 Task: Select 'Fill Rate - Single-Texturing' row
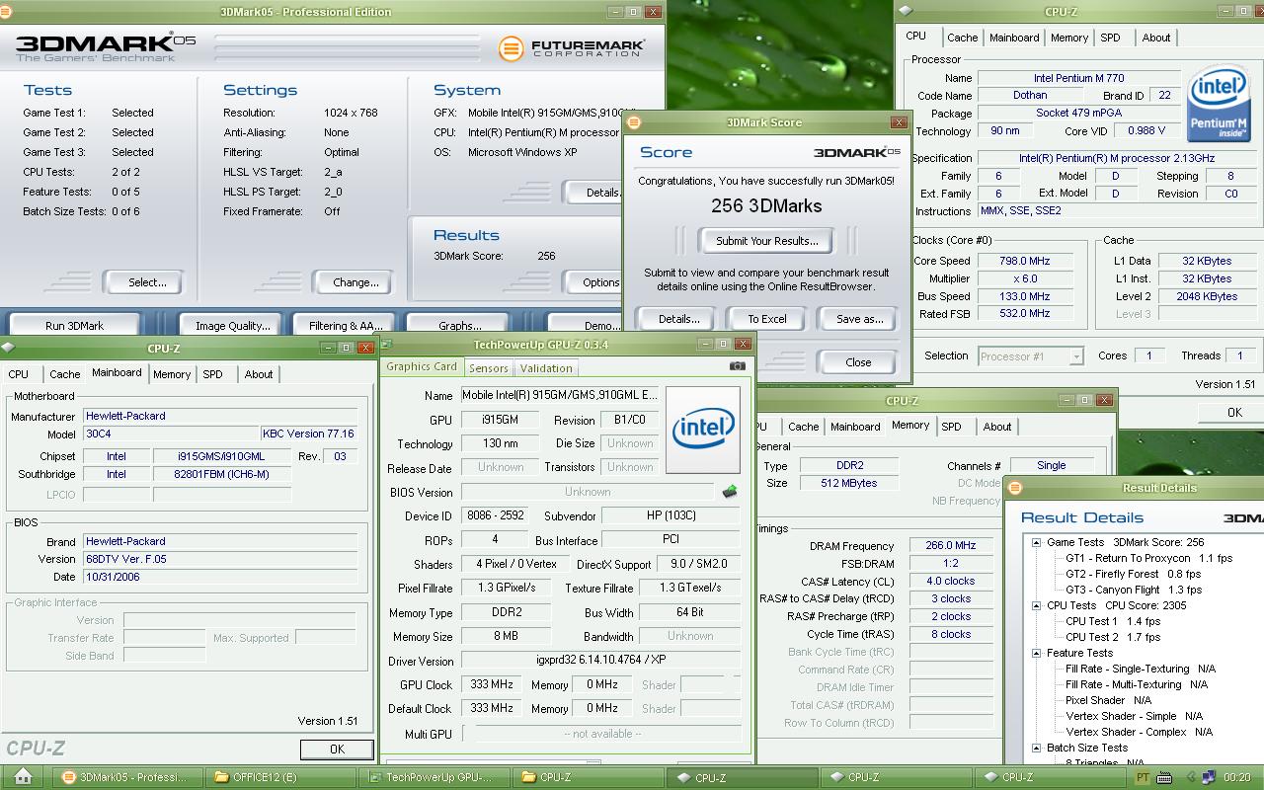(1141, 669)
